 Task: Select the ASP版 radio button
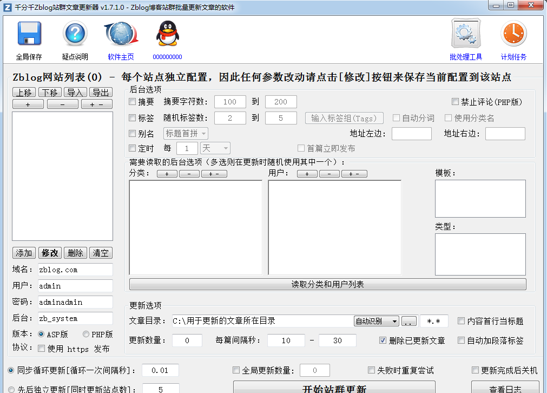(x=41, y=334)
